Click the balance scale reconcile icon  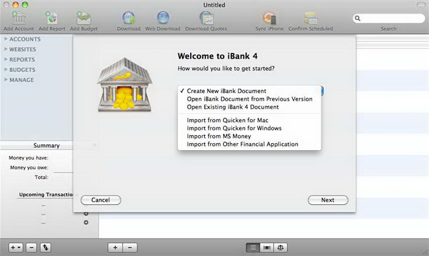280,247
